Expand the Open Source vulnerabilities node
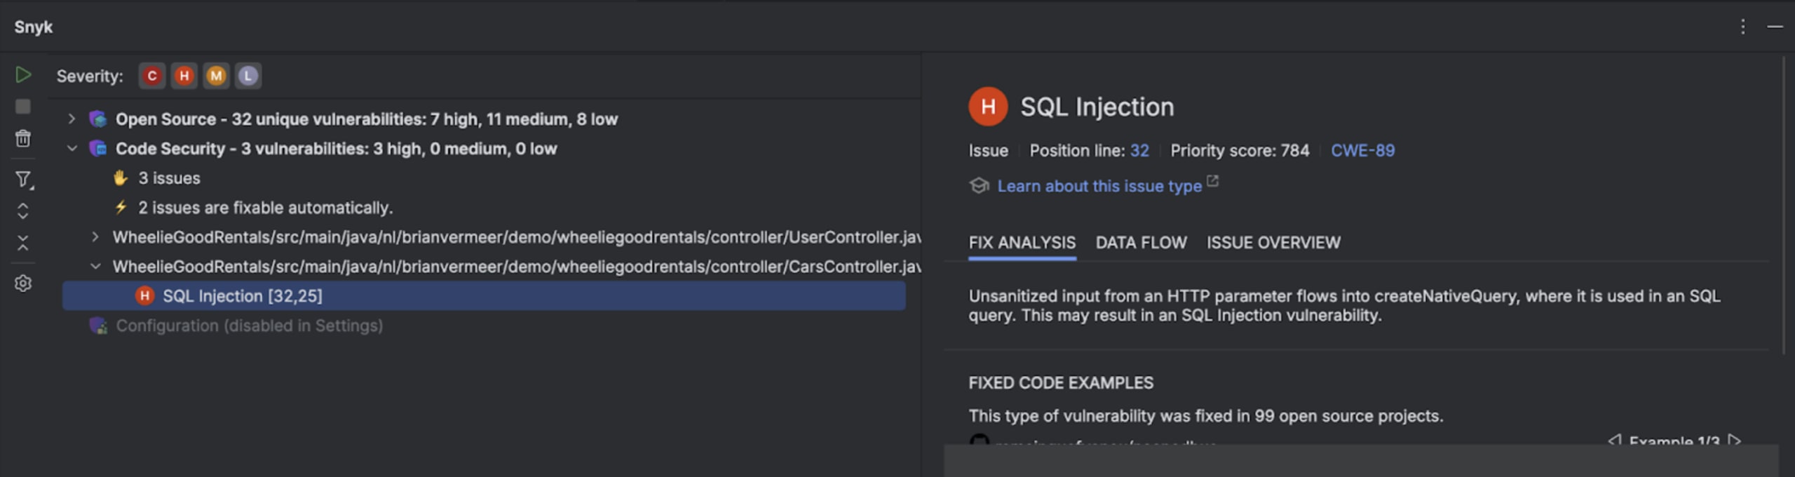This screenshot has width=1795, height=477. 72,119
